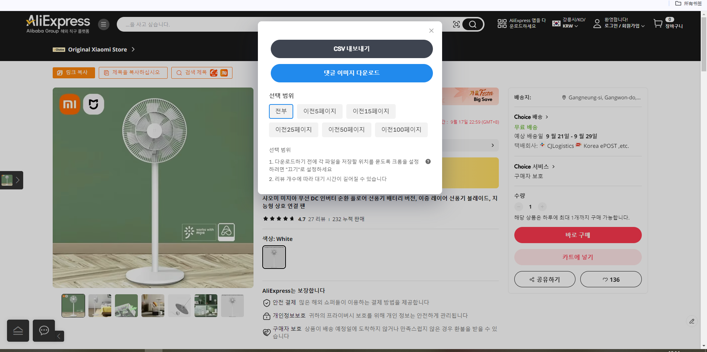Screen dimensions: 707x352
Task: Click the 링크 복사 button
Action: (74, 73)
